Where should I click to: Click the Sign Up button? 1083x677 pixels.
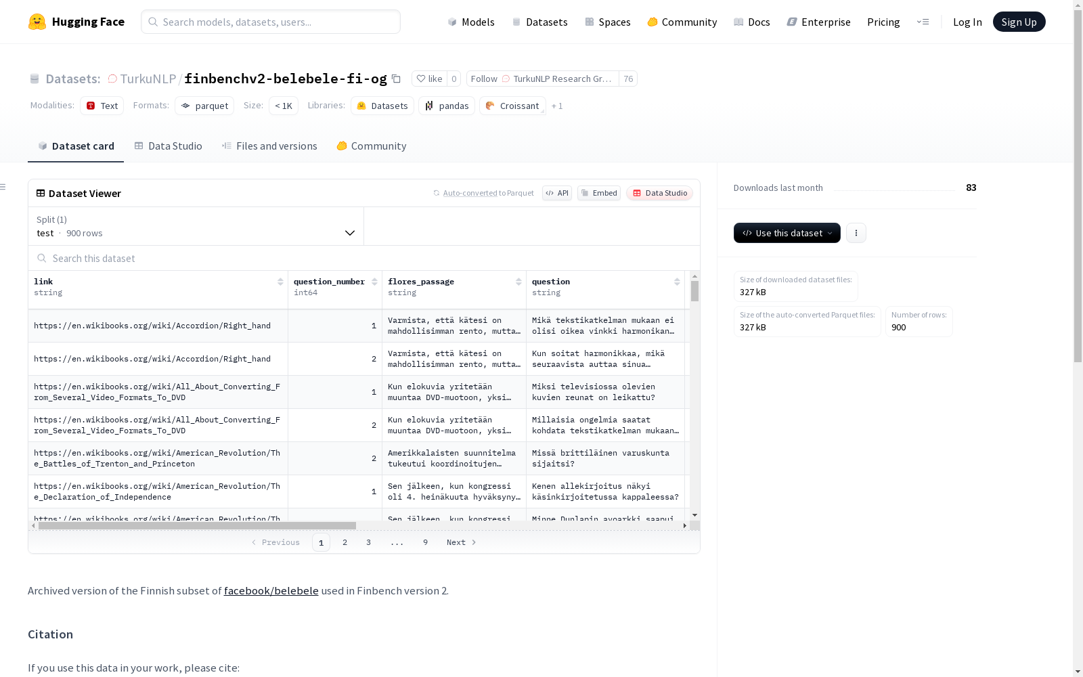(1019, 22)
